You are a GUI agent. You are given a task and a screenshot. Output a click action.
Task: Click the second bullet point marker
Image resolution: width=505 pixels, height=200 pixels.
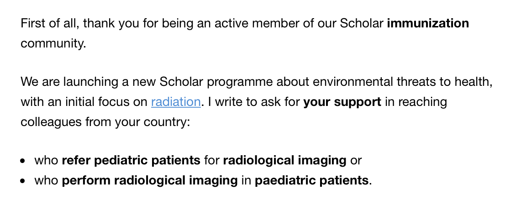click(23, 181)
